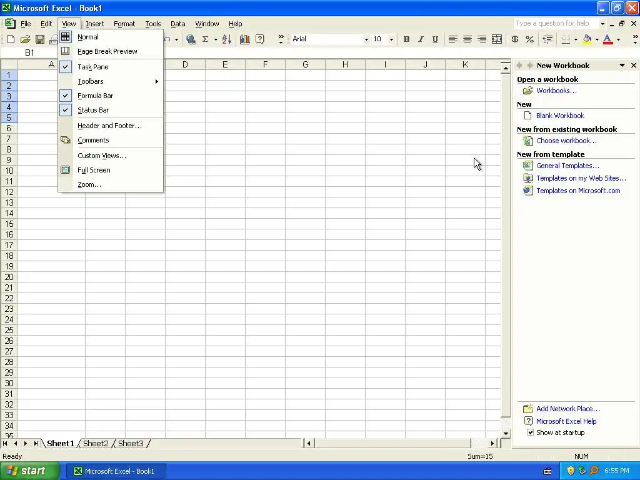The image size is (640, 480).
Task: Click the vertical scrollbar down arrow
Action: coord(506,433)
